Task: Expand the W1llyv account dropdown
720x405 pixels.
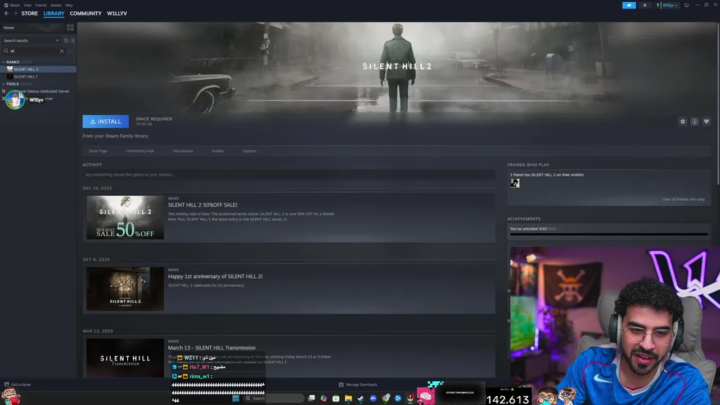Action: pos(669,5)
